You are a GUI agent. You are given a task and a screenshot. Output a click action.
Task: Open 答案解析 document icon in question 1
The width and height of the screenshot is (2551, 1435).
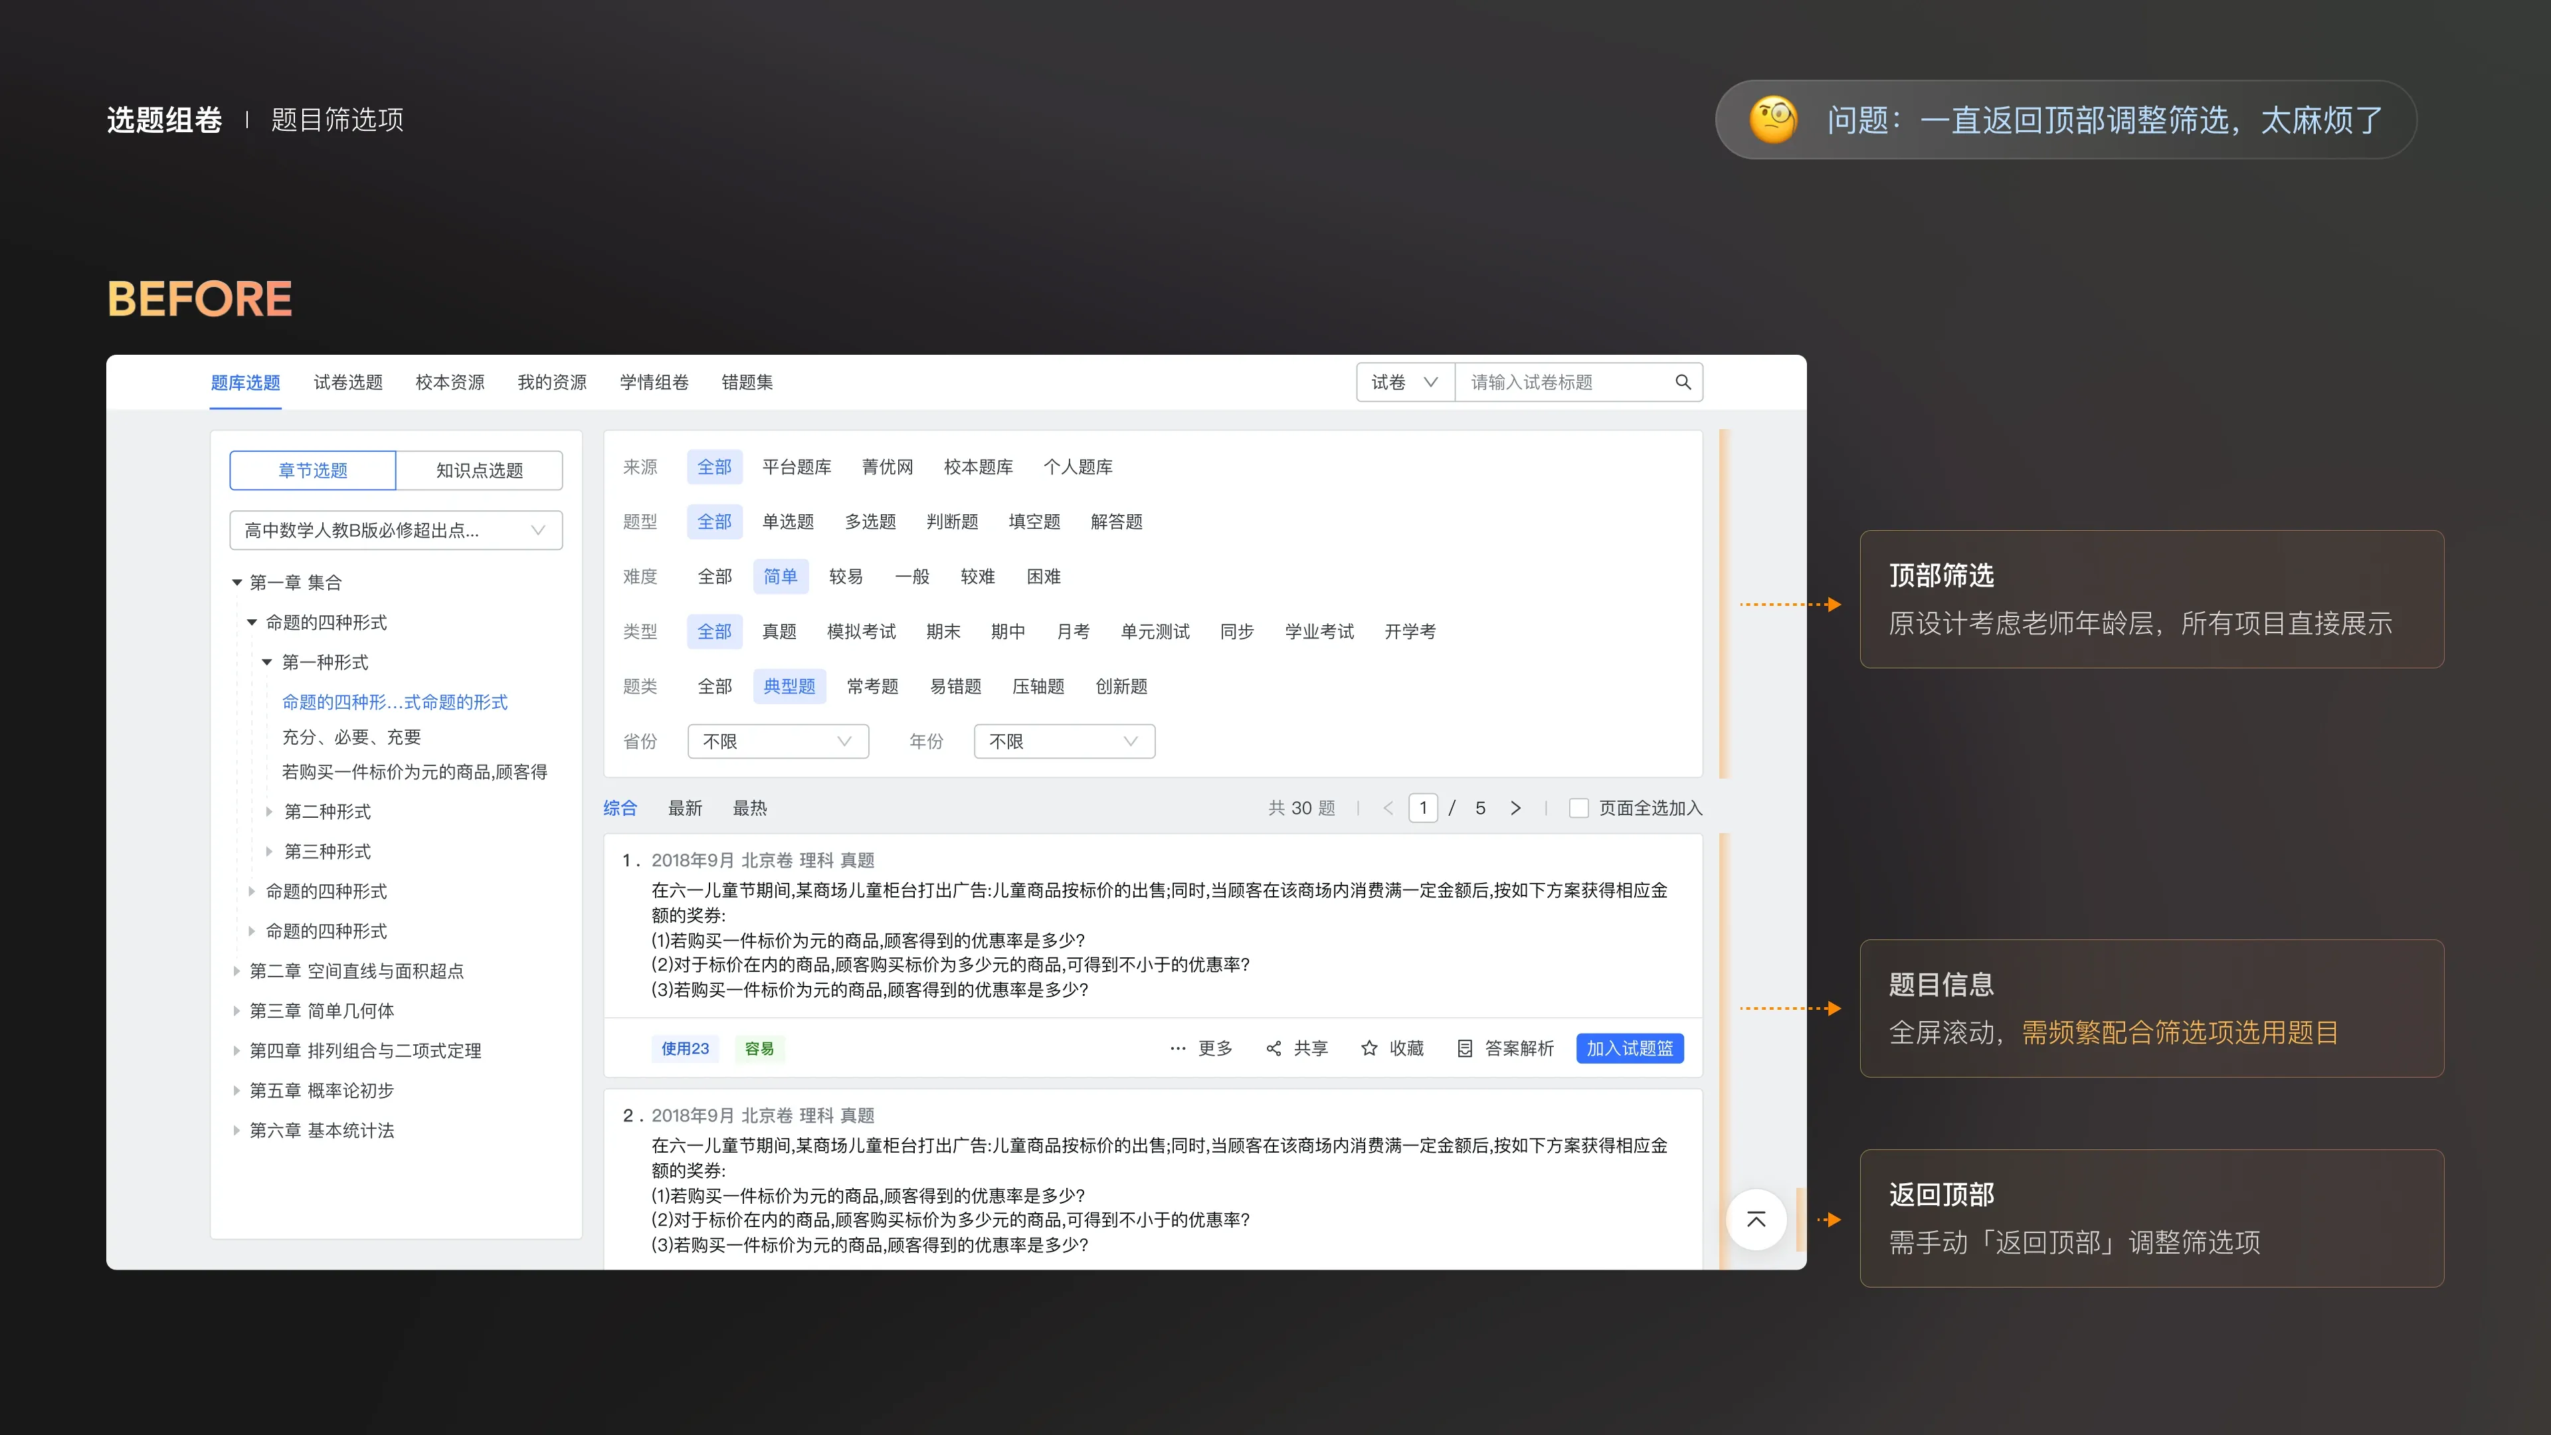[x=1465, y=1048]
